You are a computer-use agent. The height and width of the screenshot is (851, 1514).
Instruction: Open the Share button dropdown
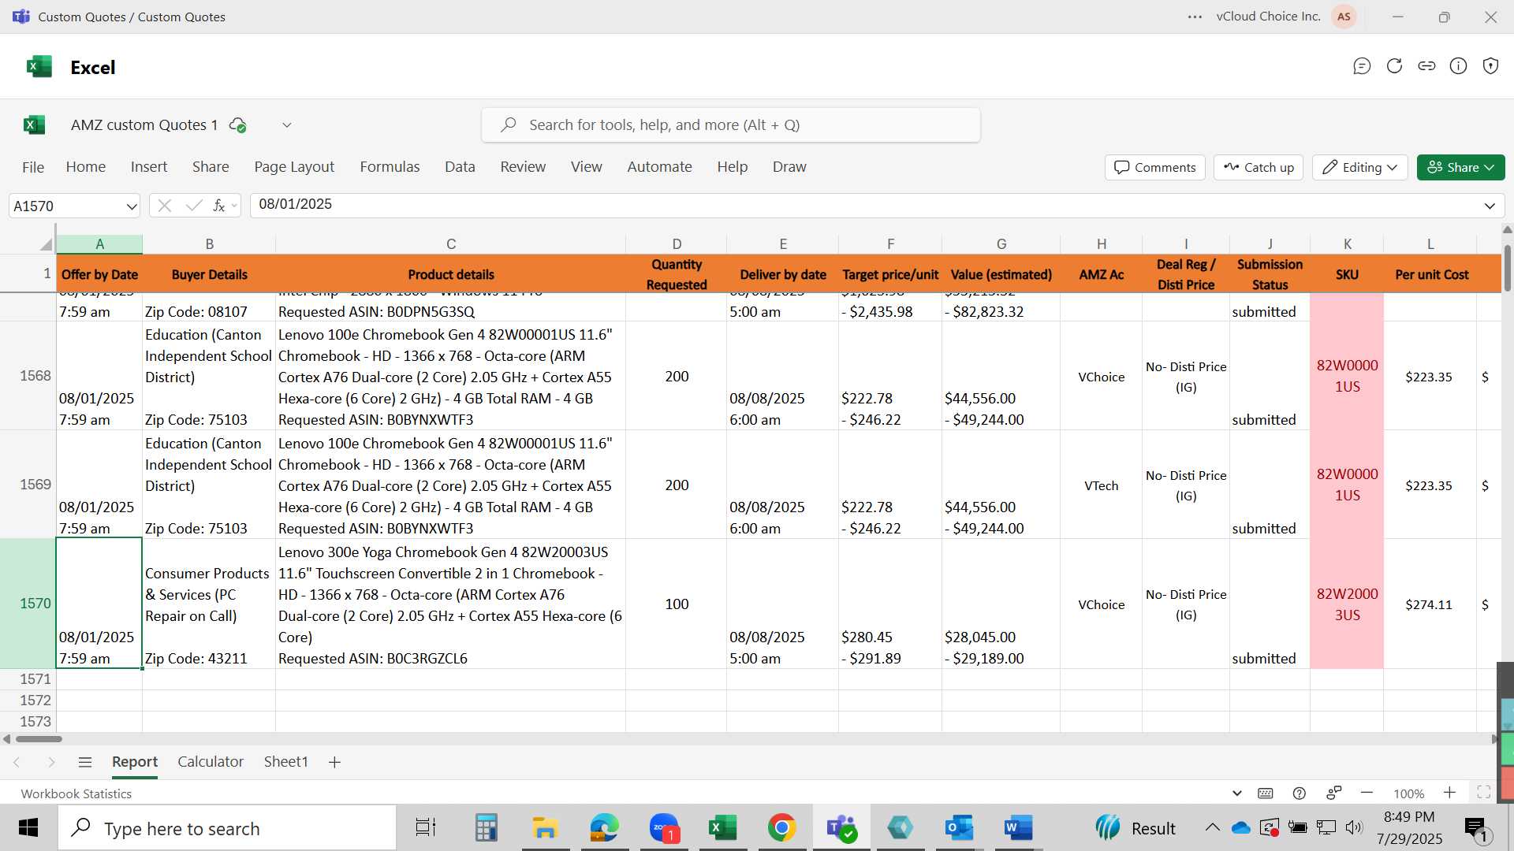(1460, 167)
